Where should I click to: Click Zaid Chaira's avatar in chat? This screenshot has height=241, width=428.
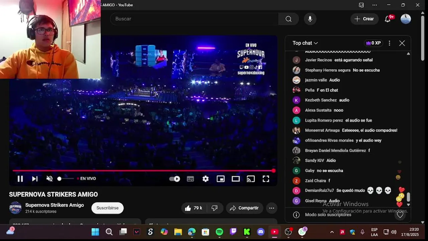296,180
